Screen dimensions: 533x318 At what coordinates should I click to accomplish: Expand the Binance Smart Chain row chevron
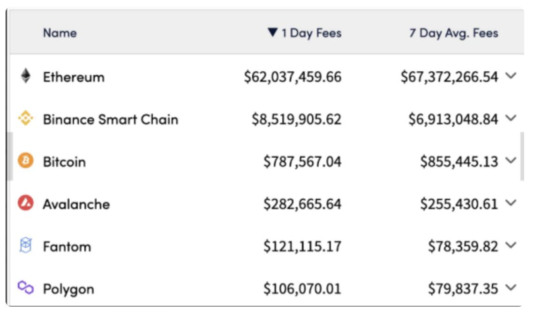[x=511, y=119]
